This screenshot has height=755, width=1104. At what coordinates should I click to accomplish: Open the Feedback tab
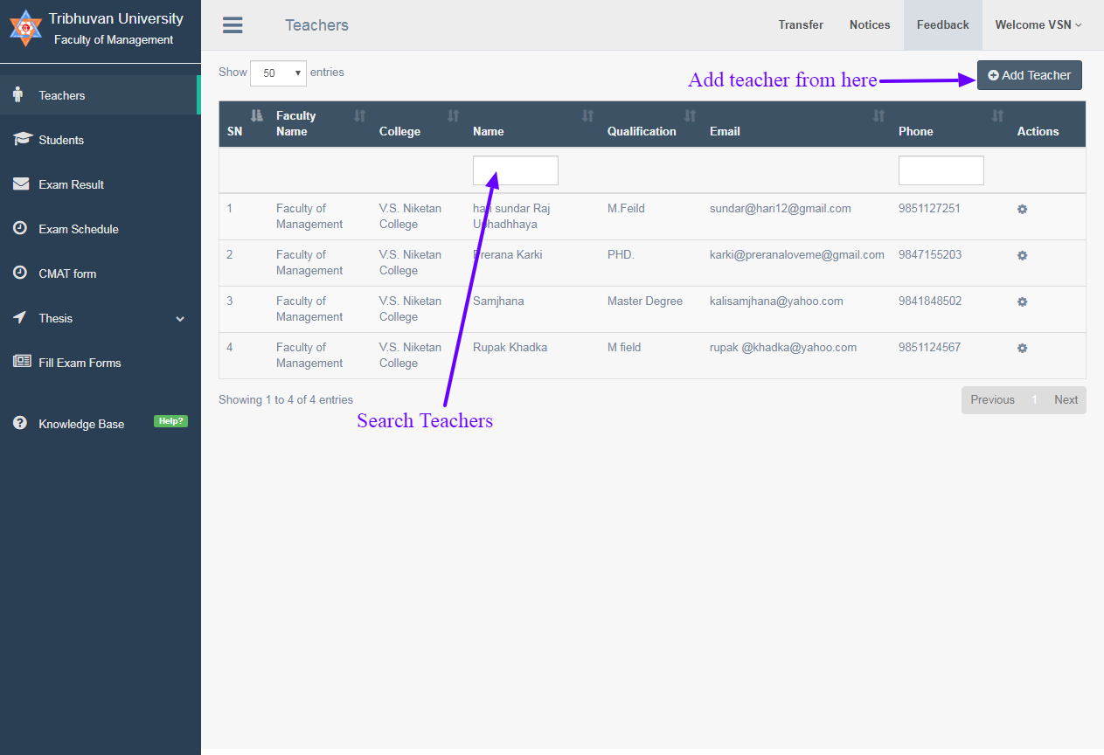(942, 24)
